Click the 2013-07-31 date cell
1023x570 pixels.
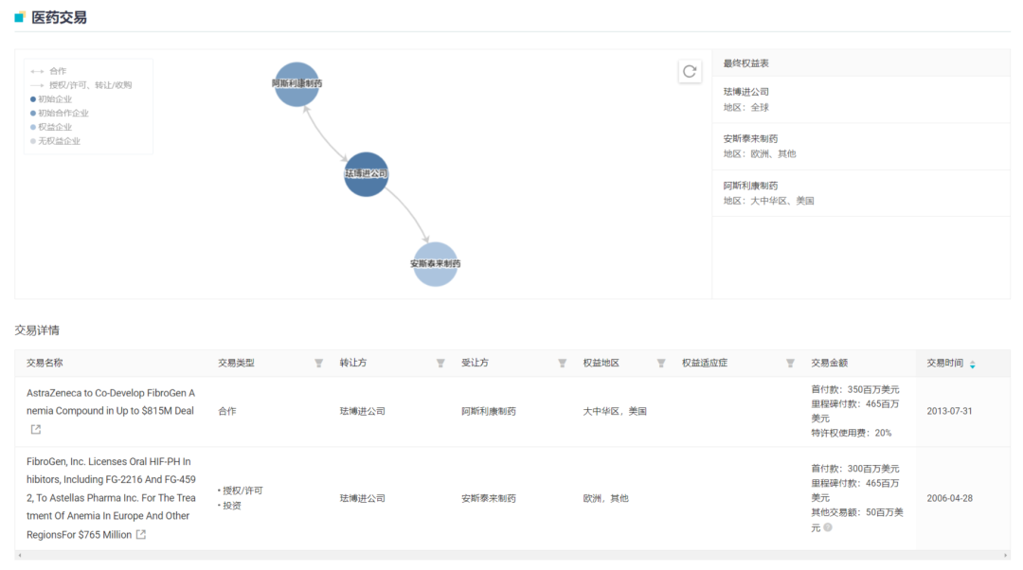(949, 412)
